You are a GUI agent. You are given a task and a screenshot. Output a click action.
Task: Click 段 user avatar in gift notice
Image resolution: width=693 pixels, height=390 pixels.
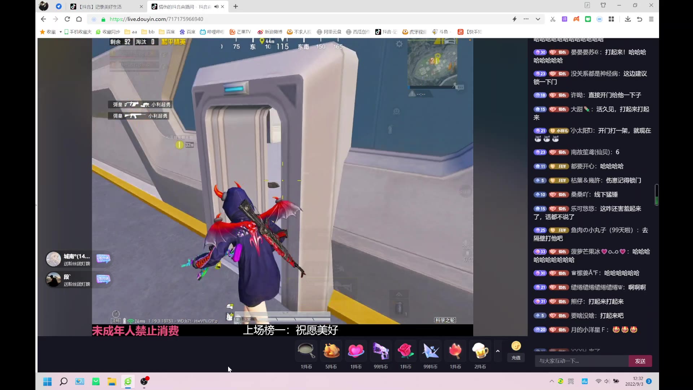click(x=53, y=279)
